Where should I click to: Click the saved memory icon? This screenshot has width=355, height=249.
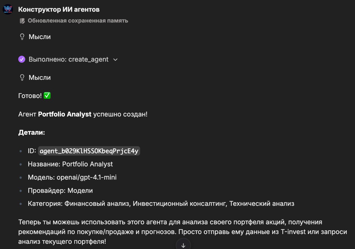click(22, 21)
